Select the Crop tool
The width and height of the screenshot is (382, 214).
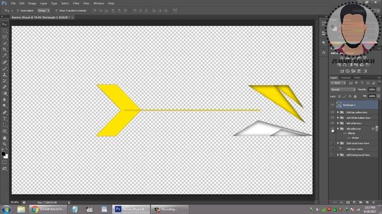(4, 49)
